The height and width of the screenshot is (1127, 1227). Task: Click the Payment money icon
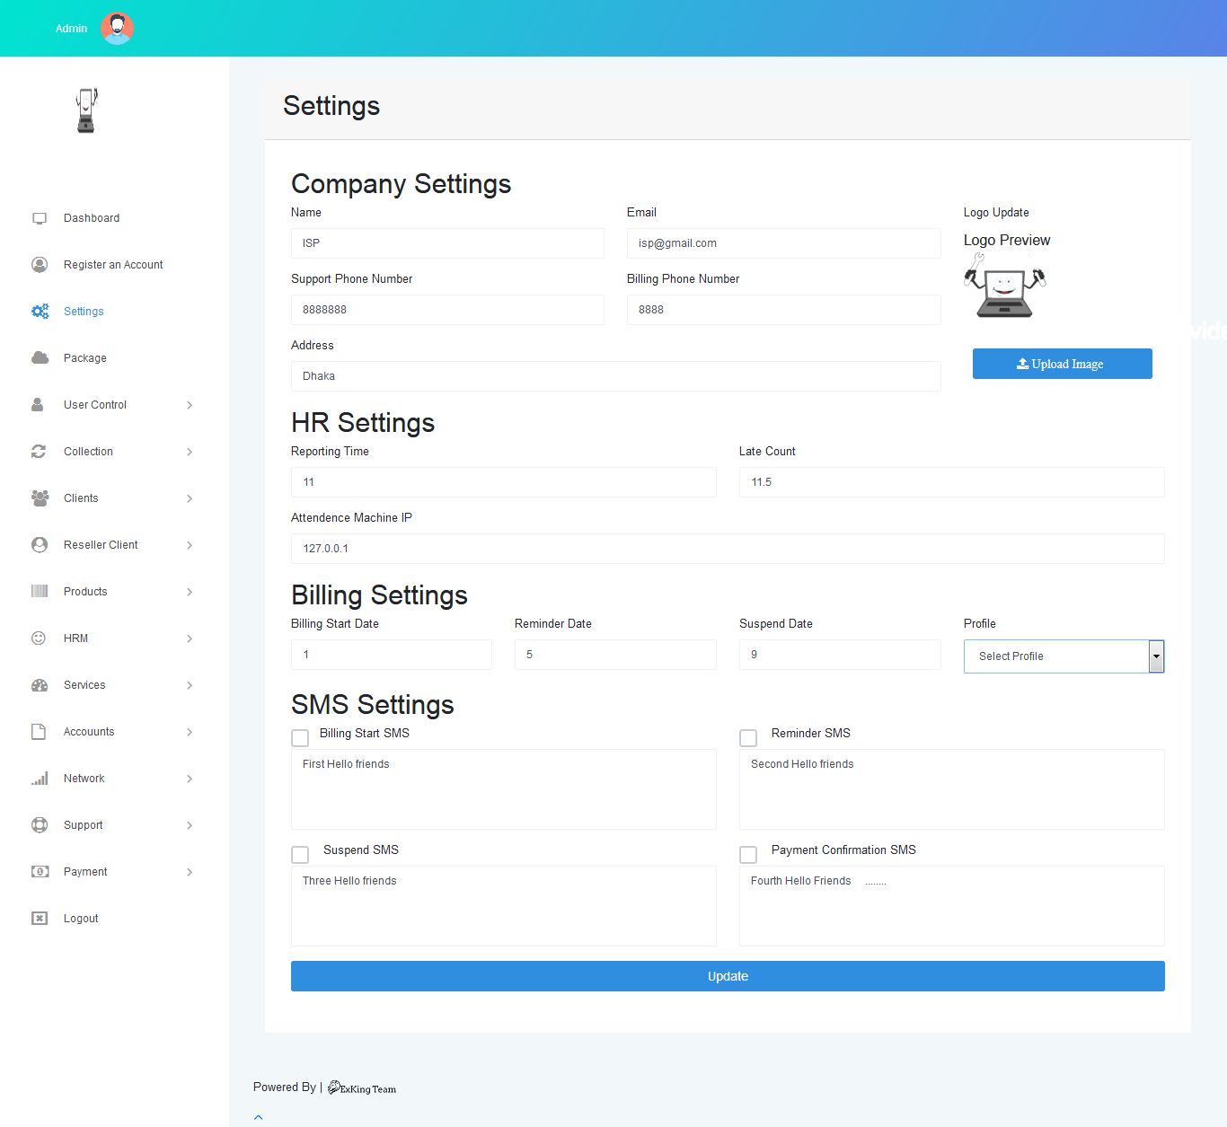click(x=40, y=872)
